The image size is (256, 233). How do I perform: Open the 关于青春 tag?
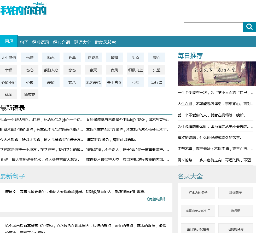click(x=114, y=82)
